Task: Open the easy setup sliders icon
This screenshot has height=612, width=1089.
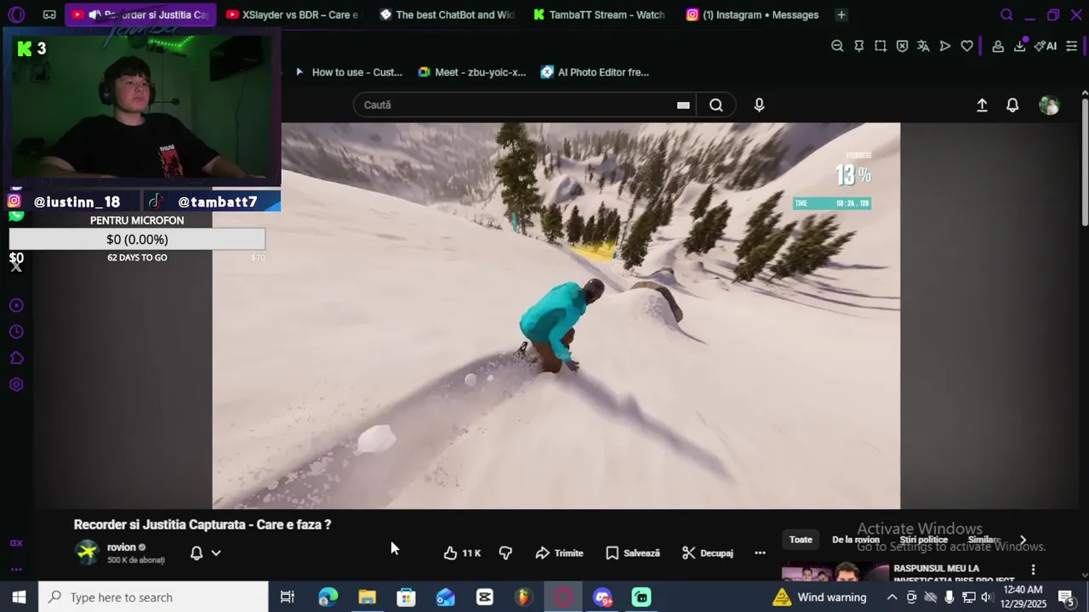Action: (x=1072, y=46)
